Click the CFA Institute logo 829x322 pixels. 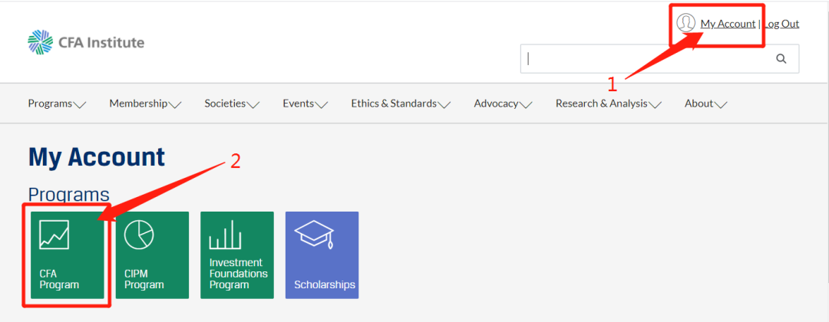[x=86, y=42]
